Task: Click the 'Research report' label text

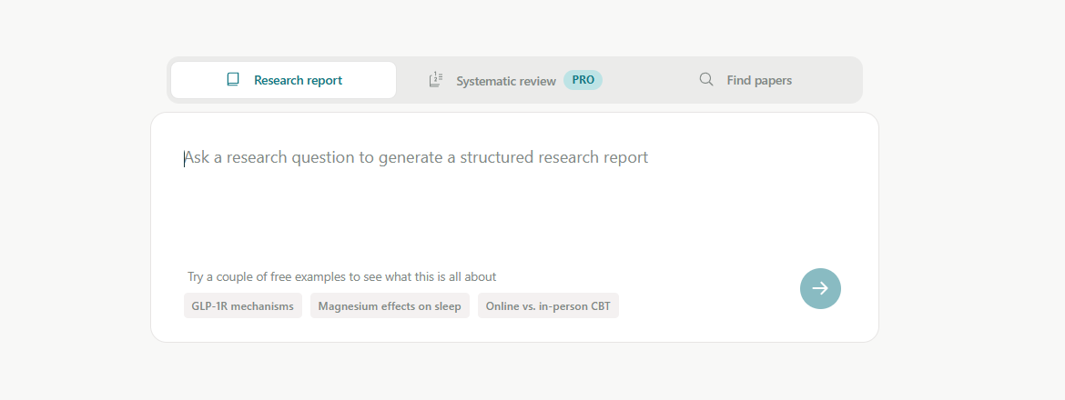Action: pyautogui.click(x=299, y=80)
